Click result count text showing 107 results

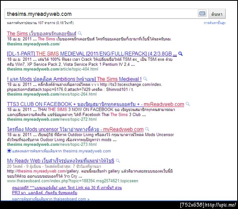[x=40, y=23]
